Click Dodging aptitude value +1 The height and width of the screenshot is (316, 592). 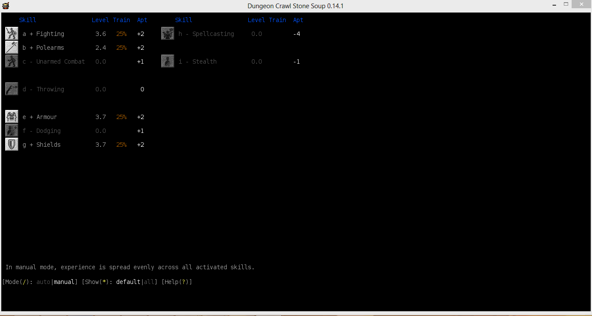coord(140,131)
